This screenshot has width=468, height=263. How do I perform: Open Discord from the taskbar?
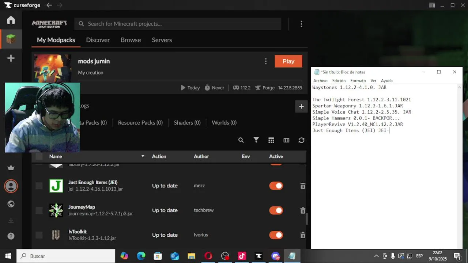coord(275,256)
